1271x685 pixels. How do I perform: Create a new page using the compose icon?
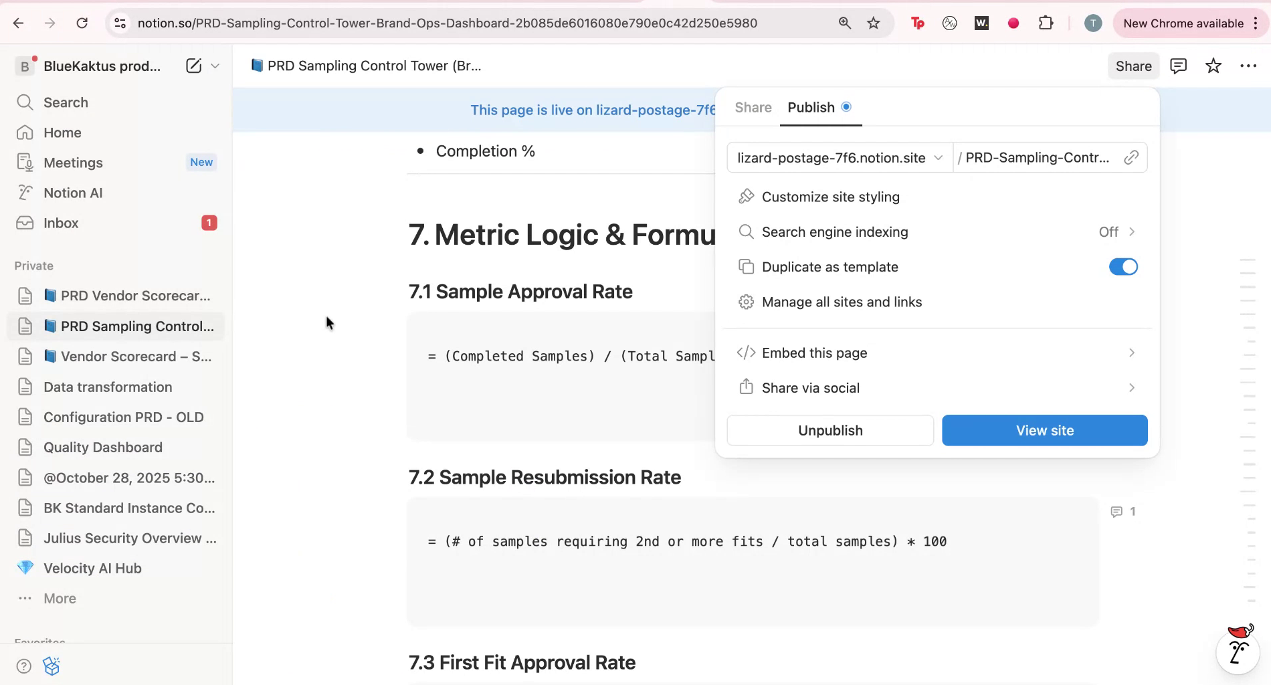click(x=193, y=66)
